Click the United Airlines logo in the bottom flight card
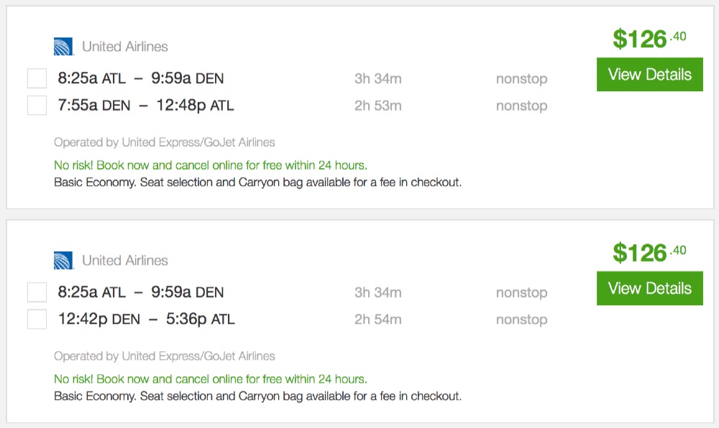 pyautogui.click(x=63, y=261)
